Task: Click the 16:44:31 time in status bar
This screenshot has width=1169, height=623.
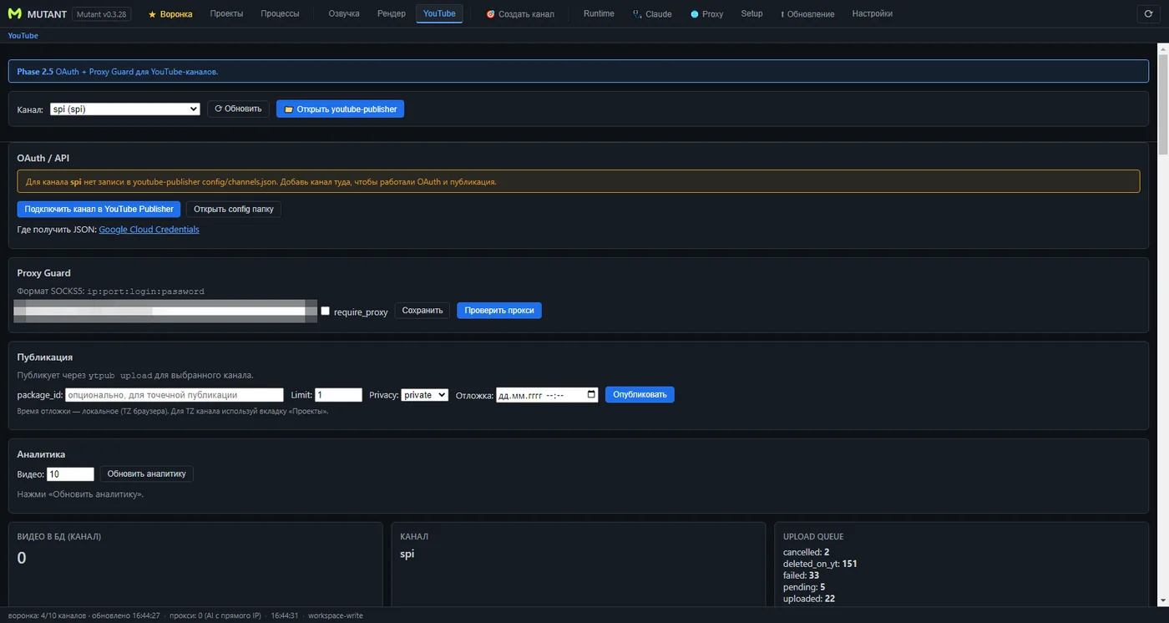Action: point(285,615)
